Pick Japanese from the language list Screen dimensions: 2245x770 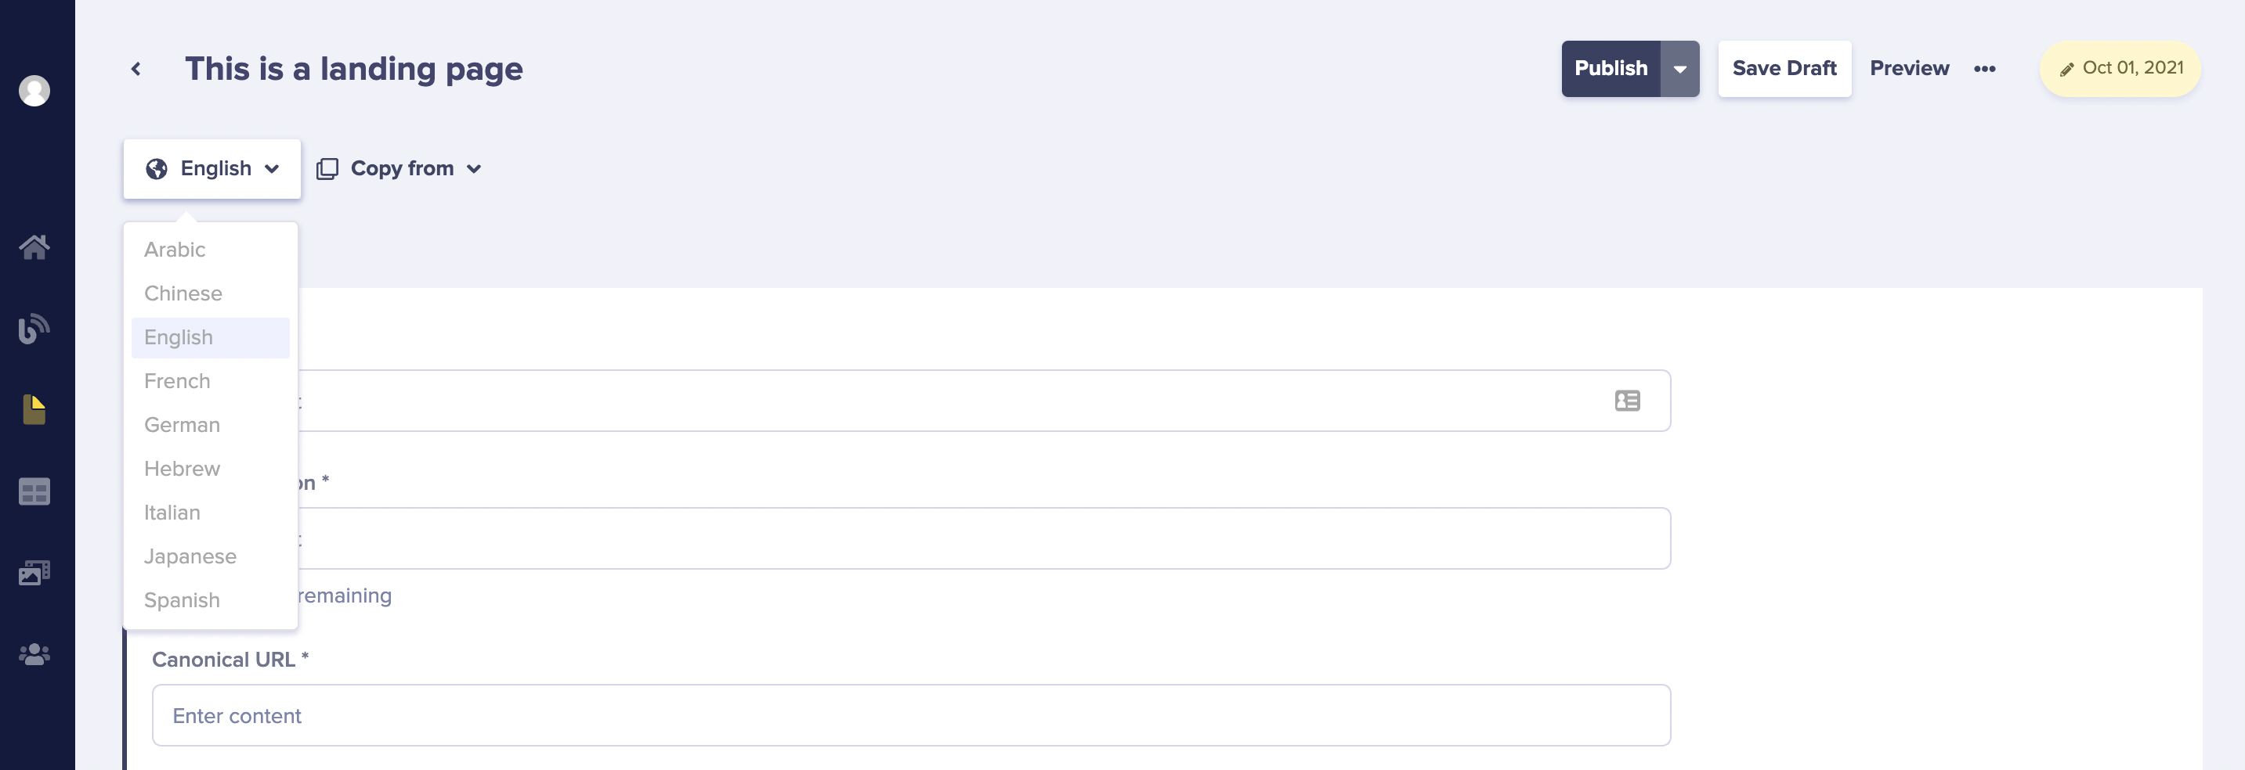pos(190,556)
